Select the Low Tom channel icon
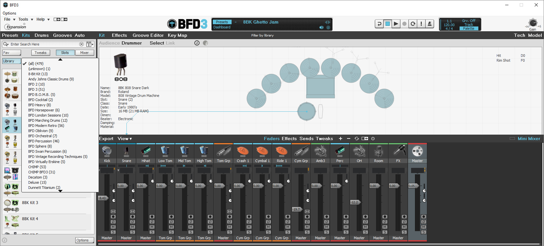This screenshot has height=246, width=544. (165, 151)
